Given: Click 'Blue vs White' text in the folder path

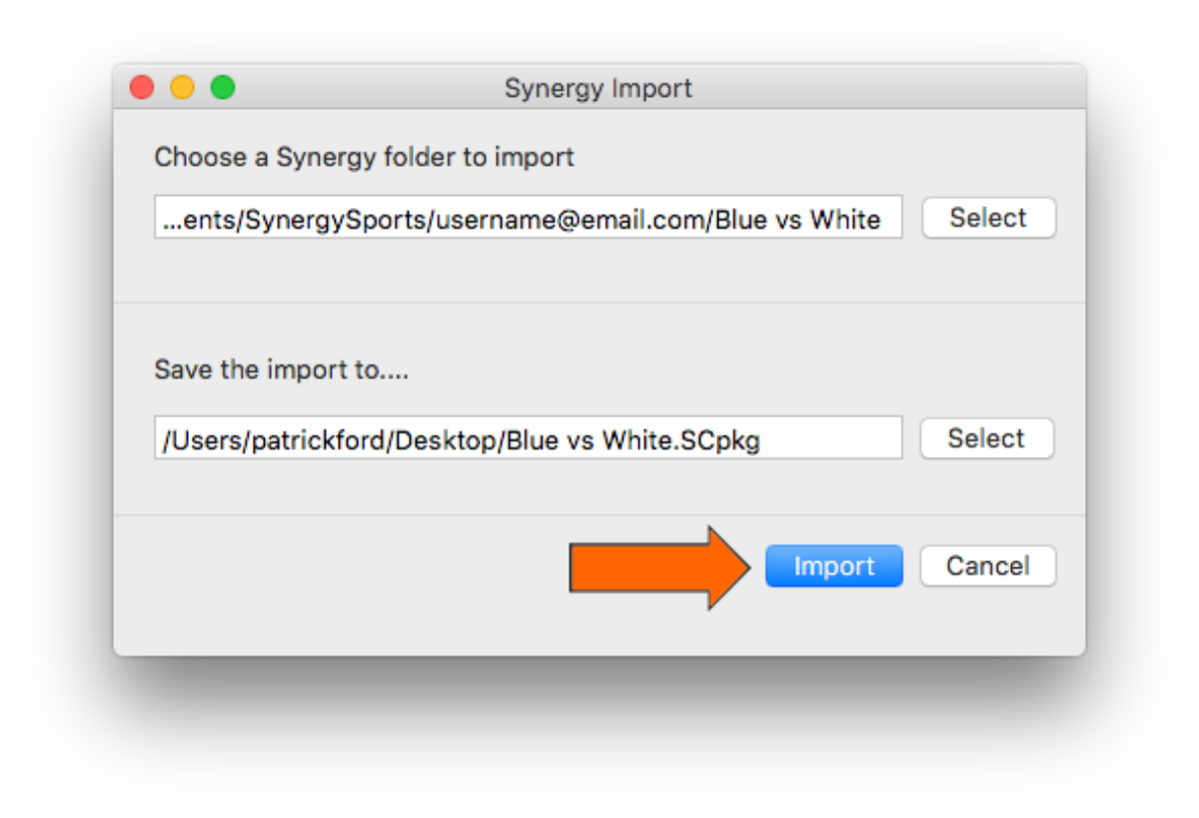Looking at the screenshot, I should [x=798, y=219].
